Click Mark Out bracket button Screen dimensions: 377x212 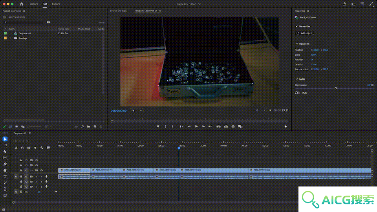172,126
